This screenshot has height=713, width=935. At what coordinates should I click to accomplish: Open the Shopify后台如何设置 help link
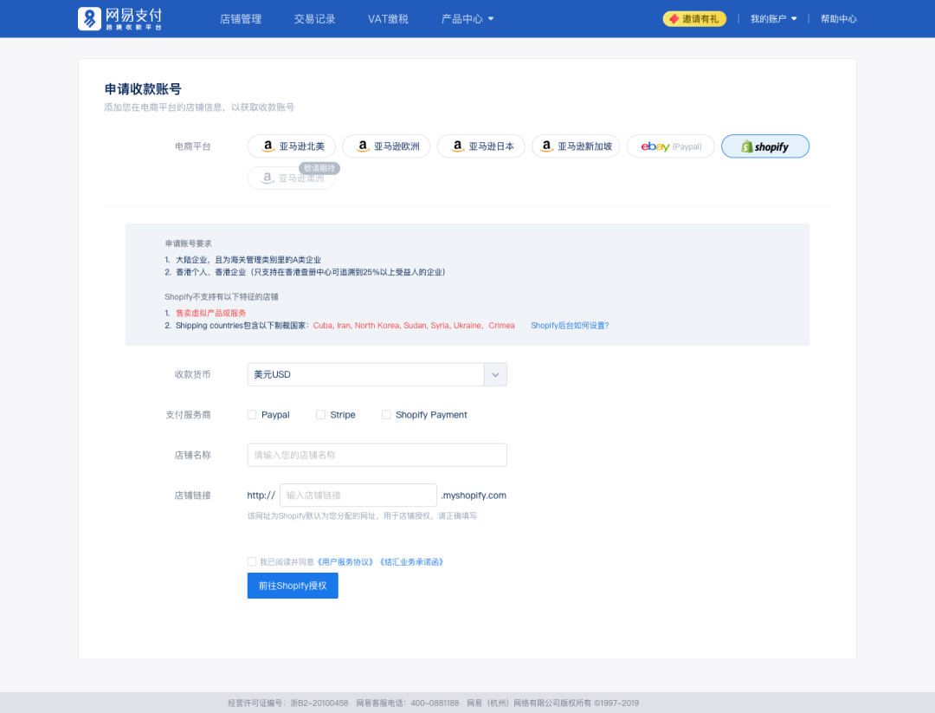570,325
